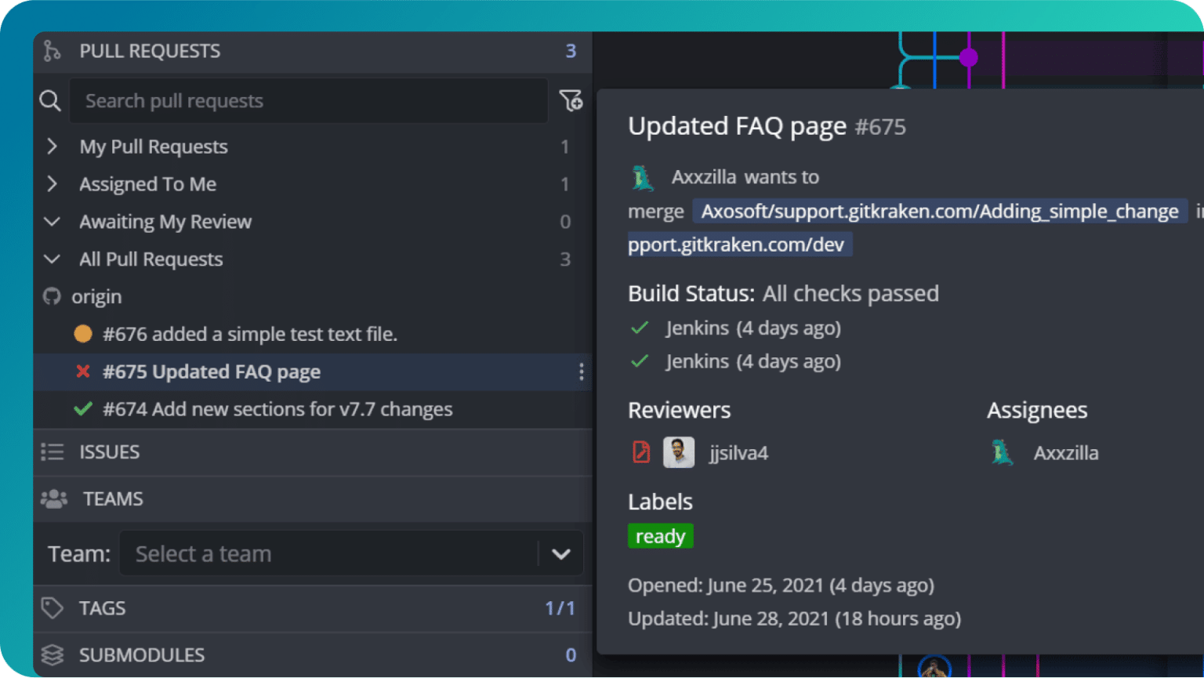Click the Issues list icon
Viewport: 1204px width, 678px height.
click(53, 452)
